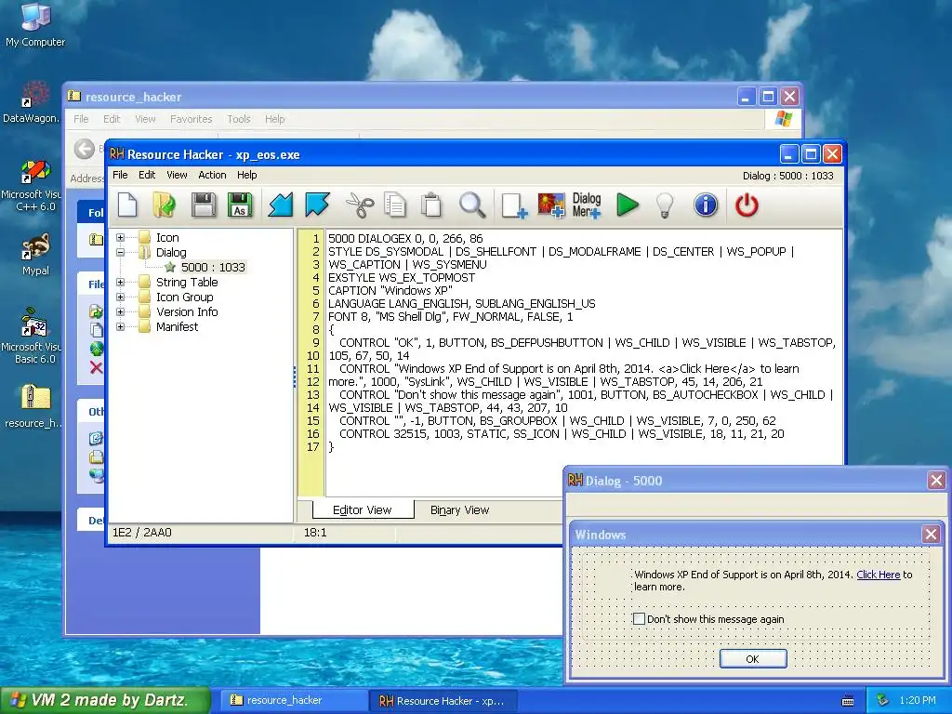Image resolution: width=952 pixels, height=714 pixels.
Task: Click the Export resource arrow icon
Action: (318, 205)
